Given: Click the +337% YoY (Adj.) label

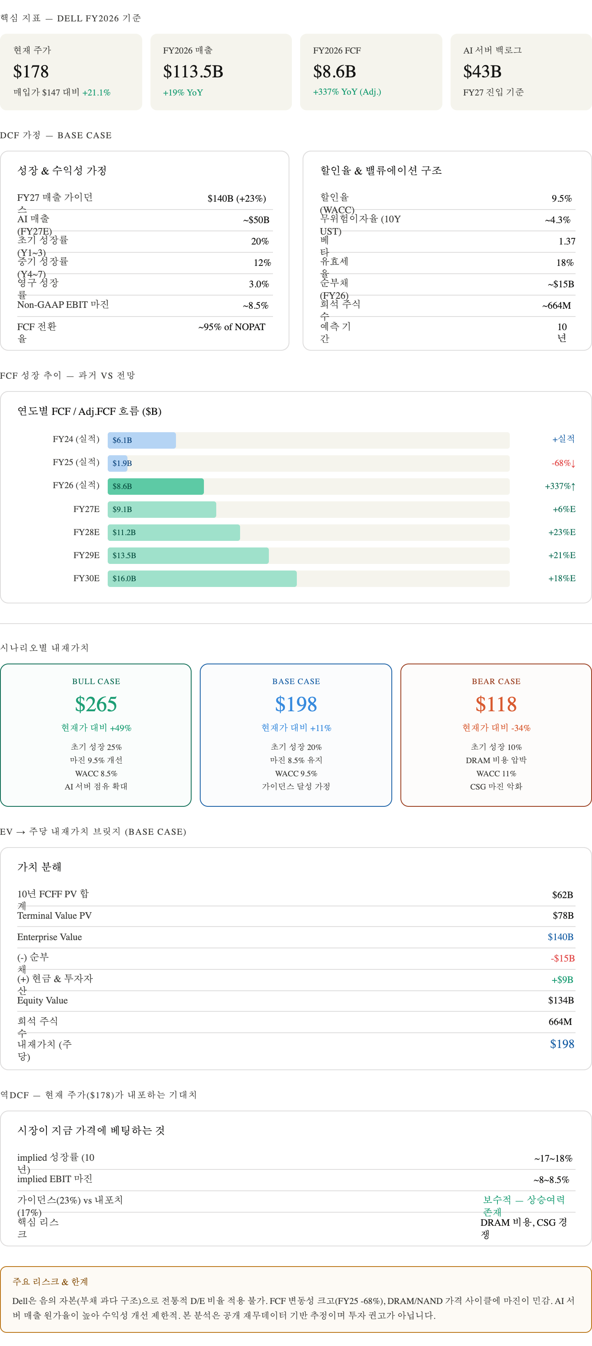Looking at the screenshot, I should [x=347, y=92].
